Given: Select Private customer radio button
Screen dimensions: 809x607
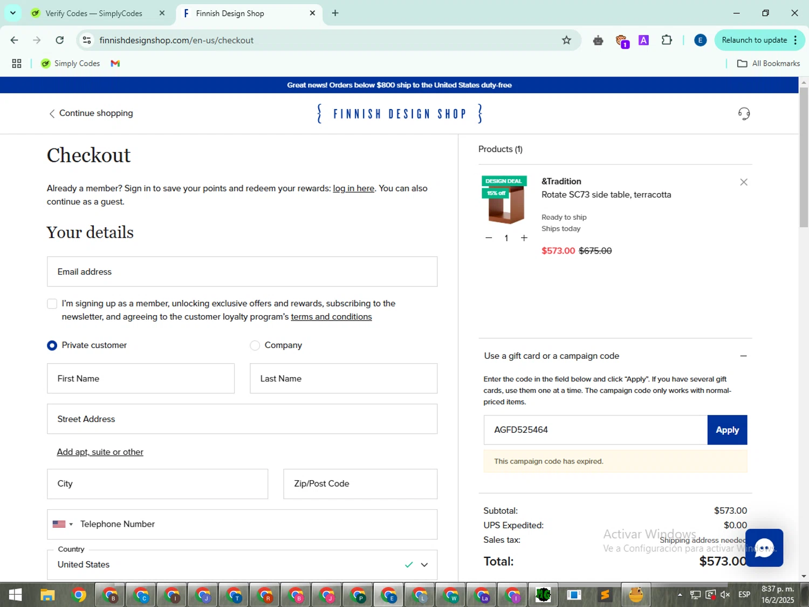Looking at the screenshot, I should click(52, 345).
